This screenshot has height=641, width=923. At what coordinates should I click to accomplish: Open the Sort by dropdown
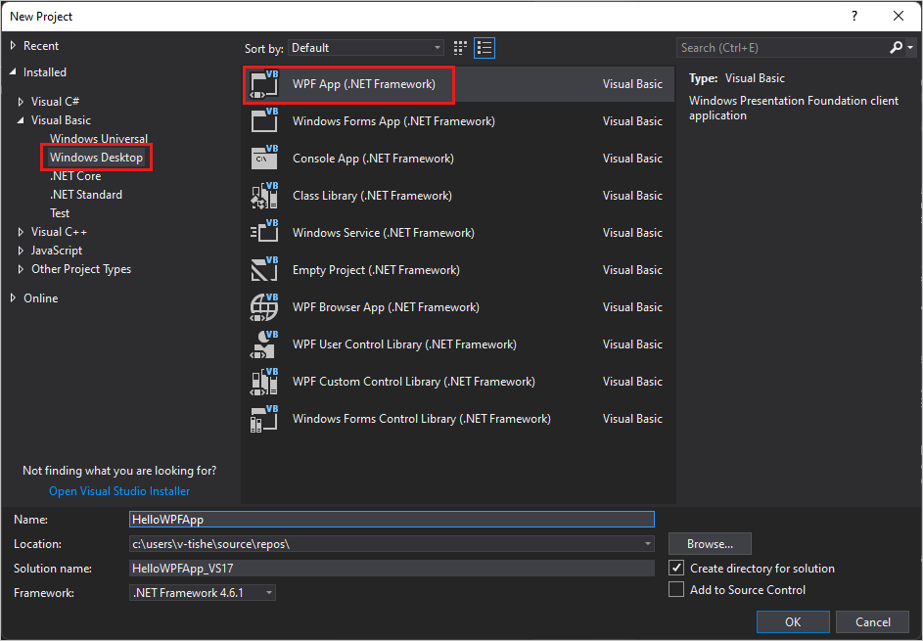365,47
